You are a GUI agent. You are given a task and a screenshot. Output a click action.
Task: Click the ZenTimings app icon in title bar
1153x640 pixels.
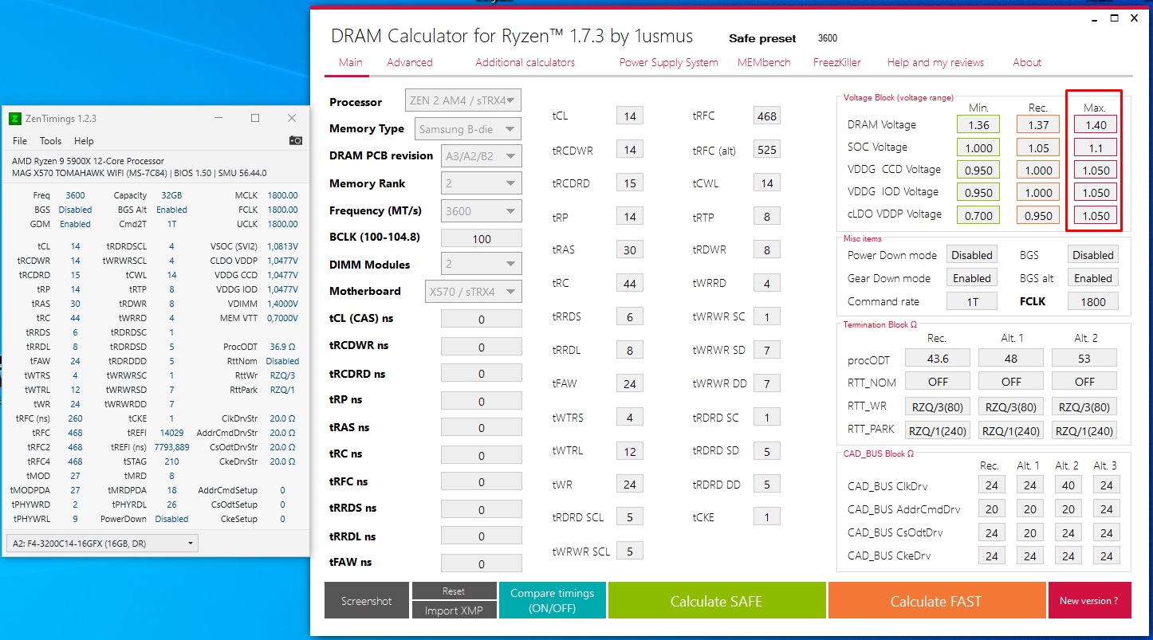14,119
